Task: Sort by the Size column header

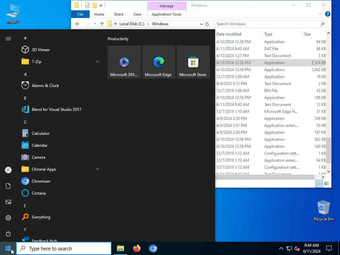Action: (314, 34)
